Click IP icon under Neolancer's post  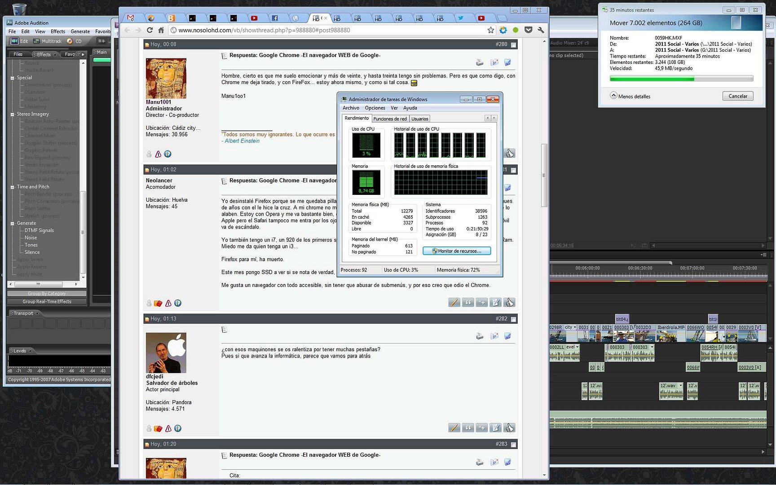coord(178,303)
